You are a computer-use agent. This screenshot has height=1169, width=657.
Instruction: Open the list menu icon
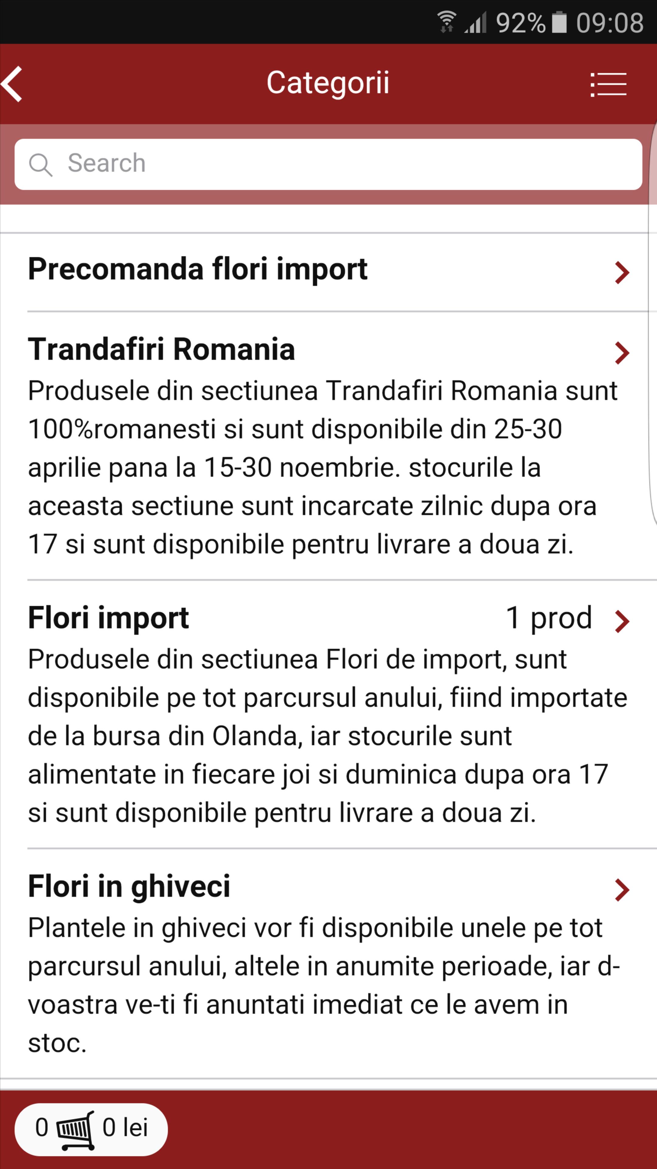pyautogui.click(x=608, y=84)
